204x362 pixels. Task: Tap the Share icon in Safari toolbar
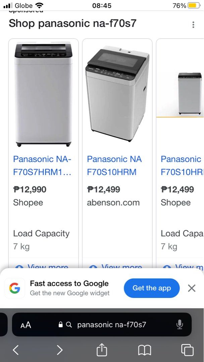tap(102, 350)
